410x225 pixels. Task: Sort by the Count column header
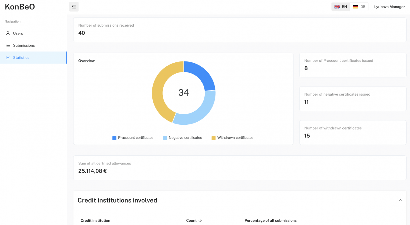point(192,220)
